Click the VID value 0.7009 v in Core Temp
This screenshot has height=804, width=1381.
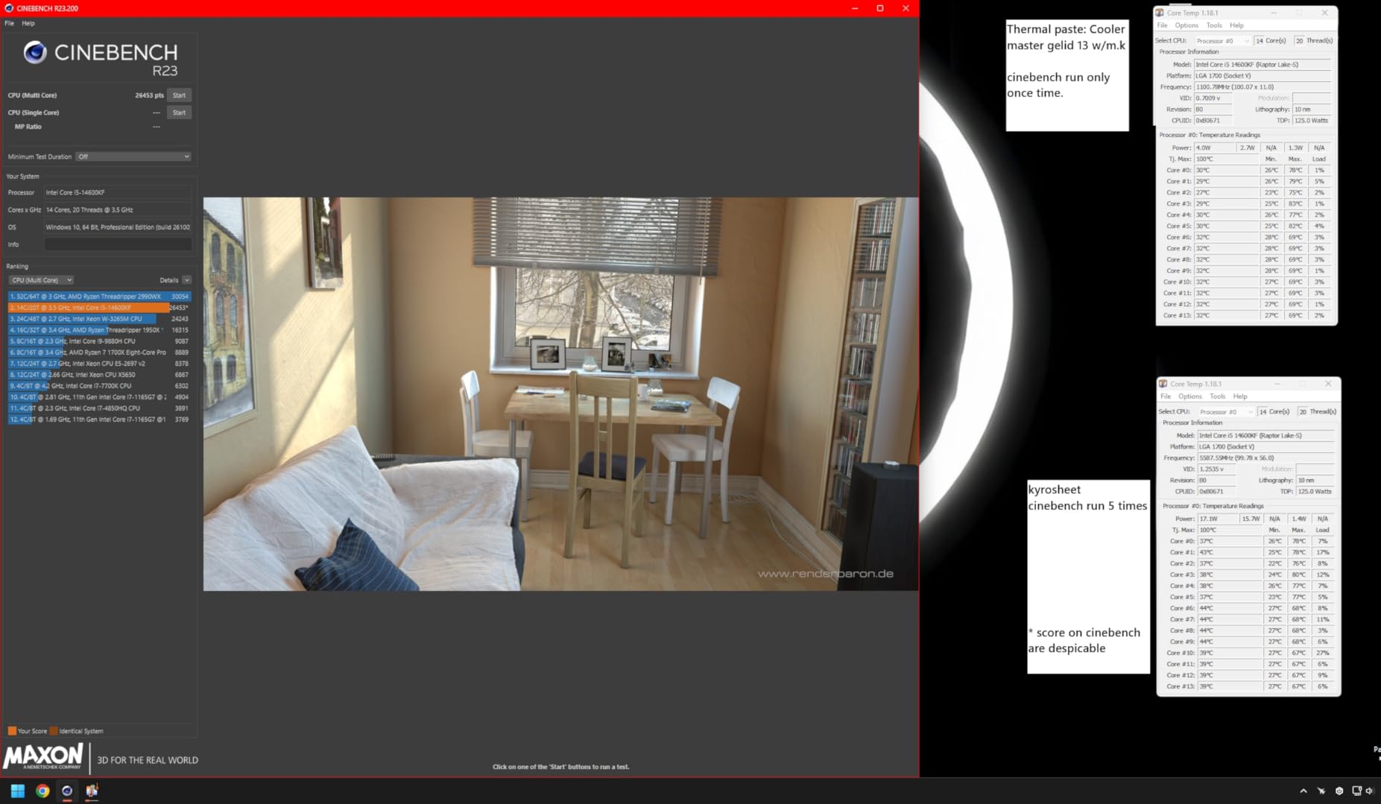[1213, 98]
